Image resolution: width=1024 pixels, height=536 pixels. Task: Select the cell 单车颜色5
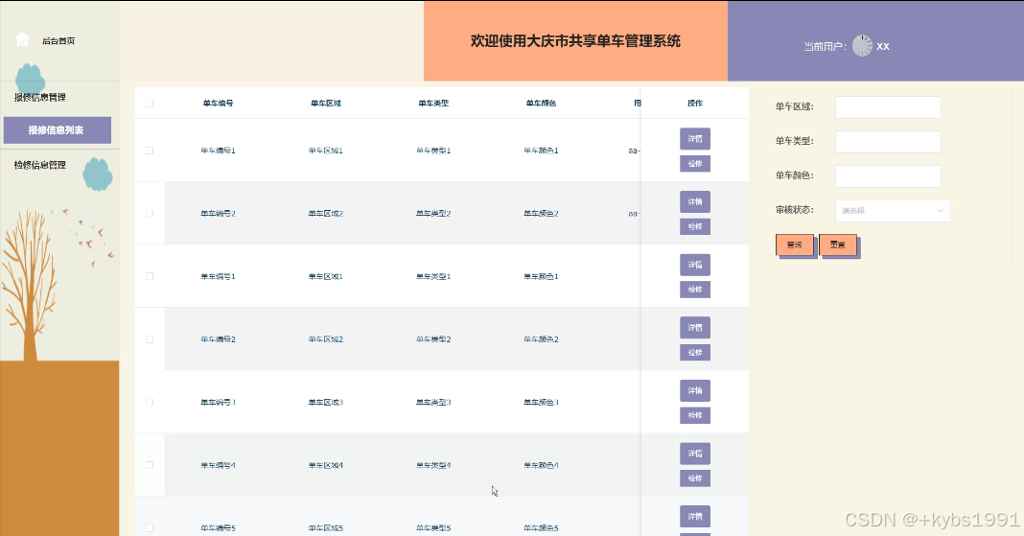(541, 528)
